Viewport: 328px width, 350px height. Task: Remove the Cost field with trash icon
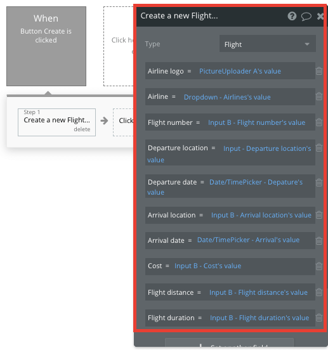pos(319,266)
